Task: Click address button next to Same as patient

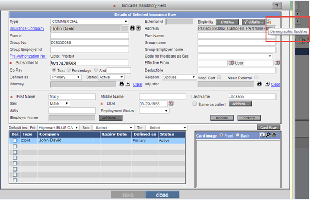Action: 240,104
